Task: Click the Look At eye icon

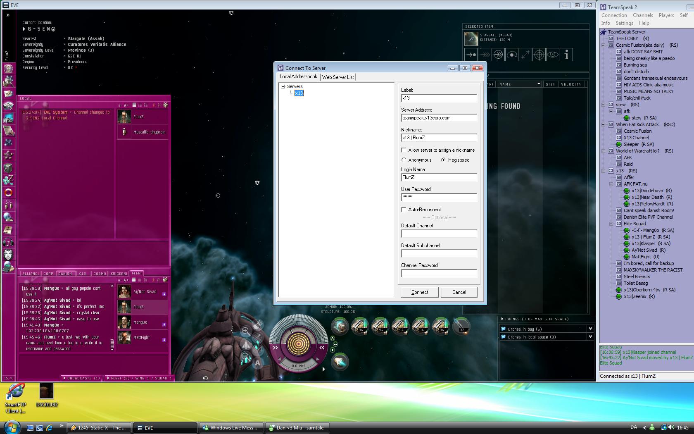Action: click(553, 55)
